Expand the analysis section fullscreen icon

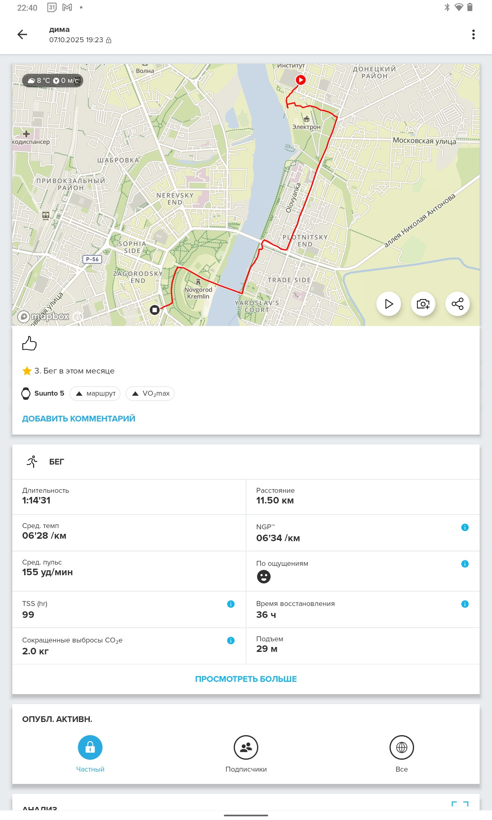pos(460,804)
